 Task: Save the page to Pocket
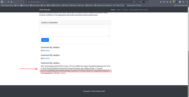[x=141, y=2]
